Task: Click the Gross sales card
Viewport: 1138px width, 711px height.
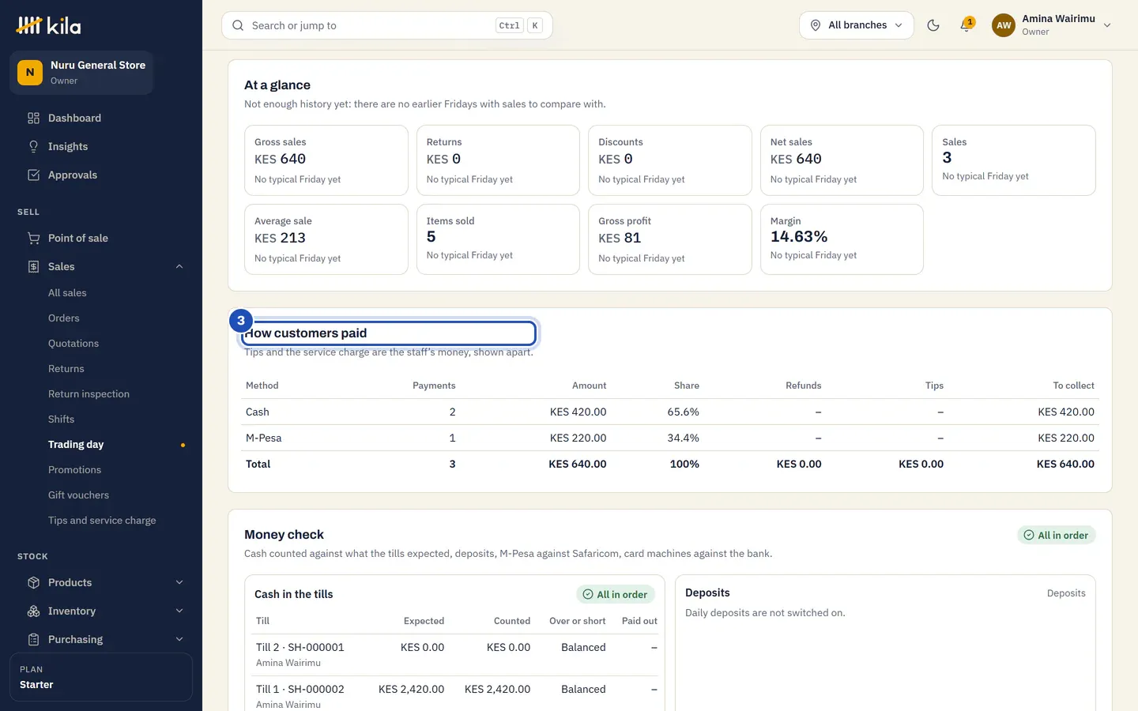Action: tap(326, 160)
